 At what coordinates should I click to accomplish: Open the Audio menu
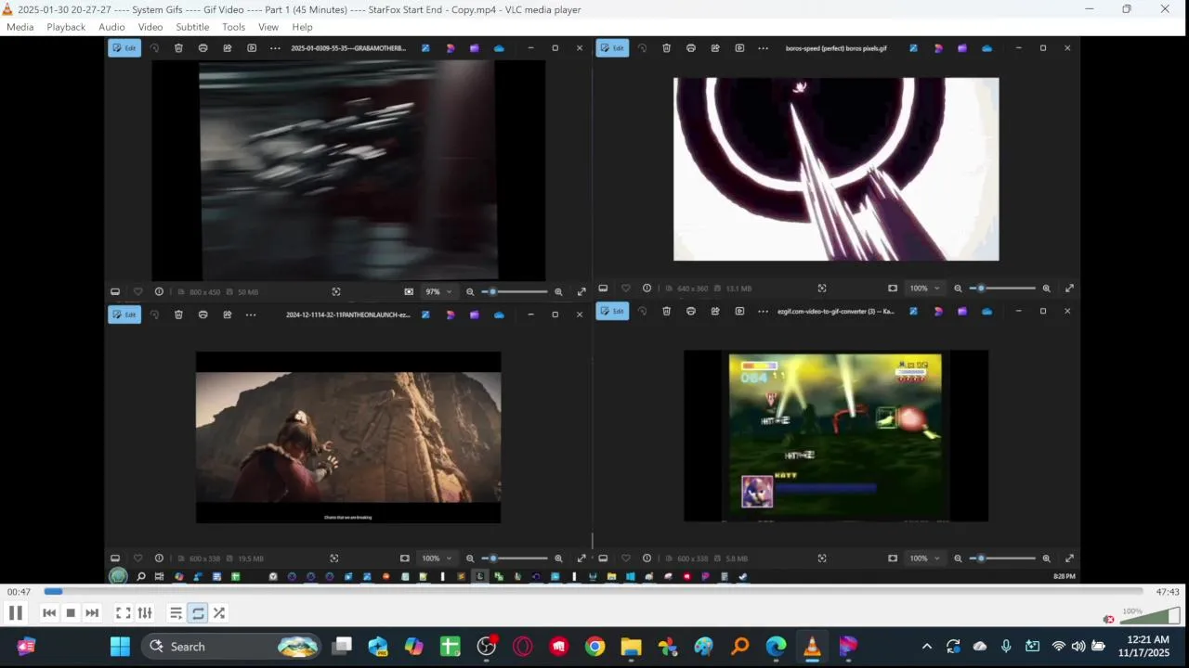111,27
